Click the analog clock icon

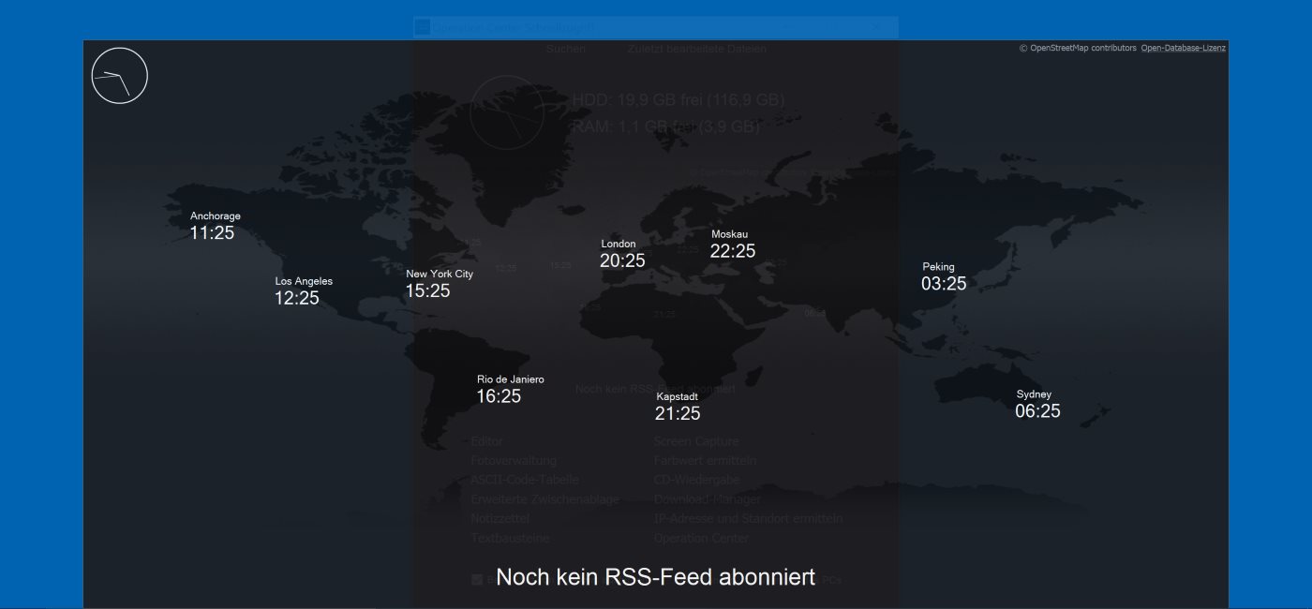point(120,76)
